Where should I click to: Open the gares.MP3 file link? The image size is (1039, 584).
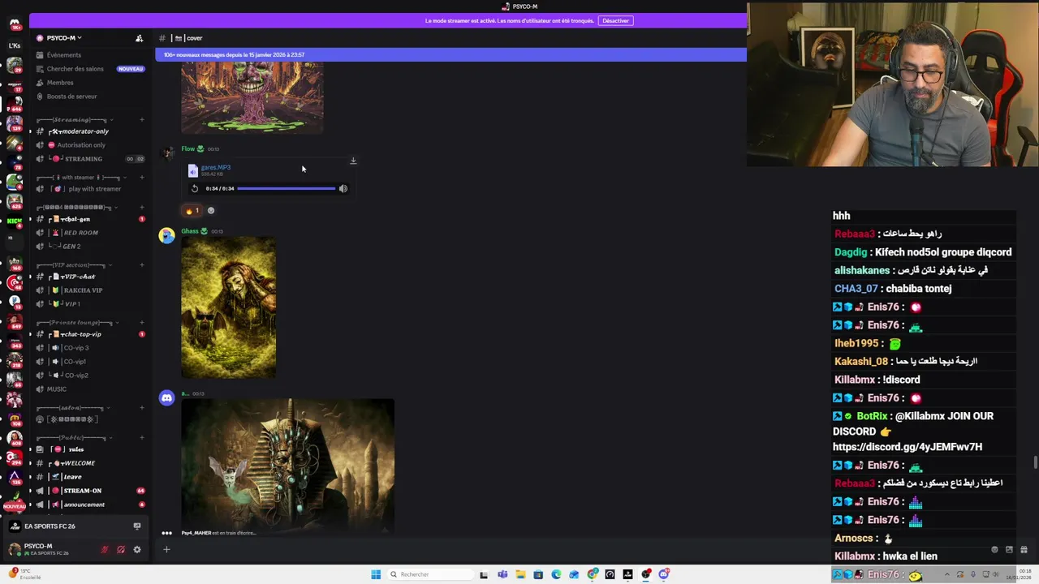tap(216, 168)
